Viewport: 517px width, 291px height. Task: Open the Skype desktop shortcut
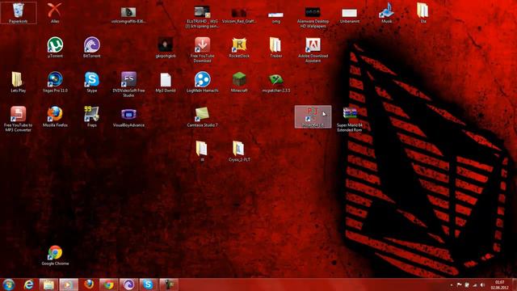point(91,82)
